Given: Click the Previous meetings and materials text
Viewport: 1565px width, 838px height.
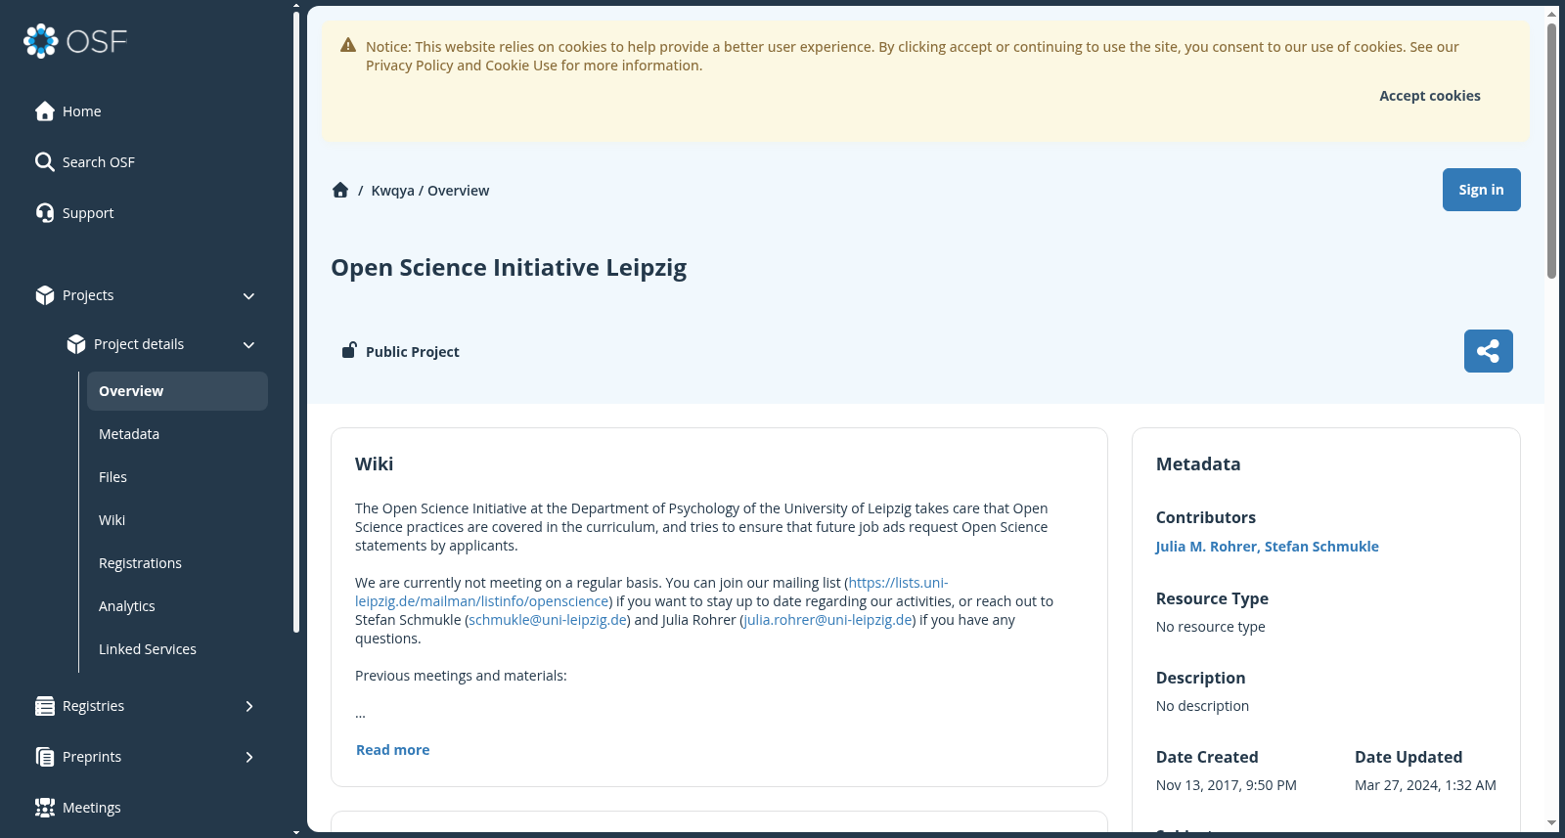Looking at the screenshot, I should pyautogui.click(x=461, y=676).
